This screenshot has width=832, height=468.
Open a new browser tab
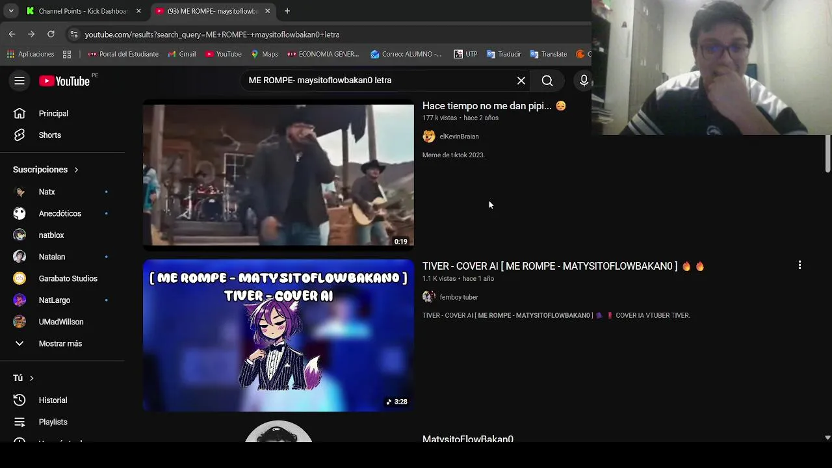(x=287, y=11)
